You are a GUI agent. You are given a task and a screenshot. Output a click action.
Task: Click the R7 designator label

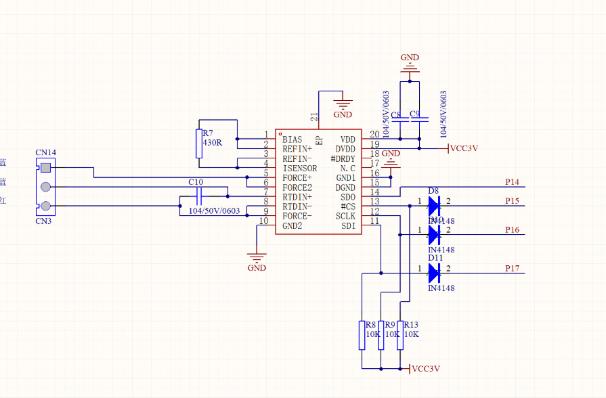point(208,133)
